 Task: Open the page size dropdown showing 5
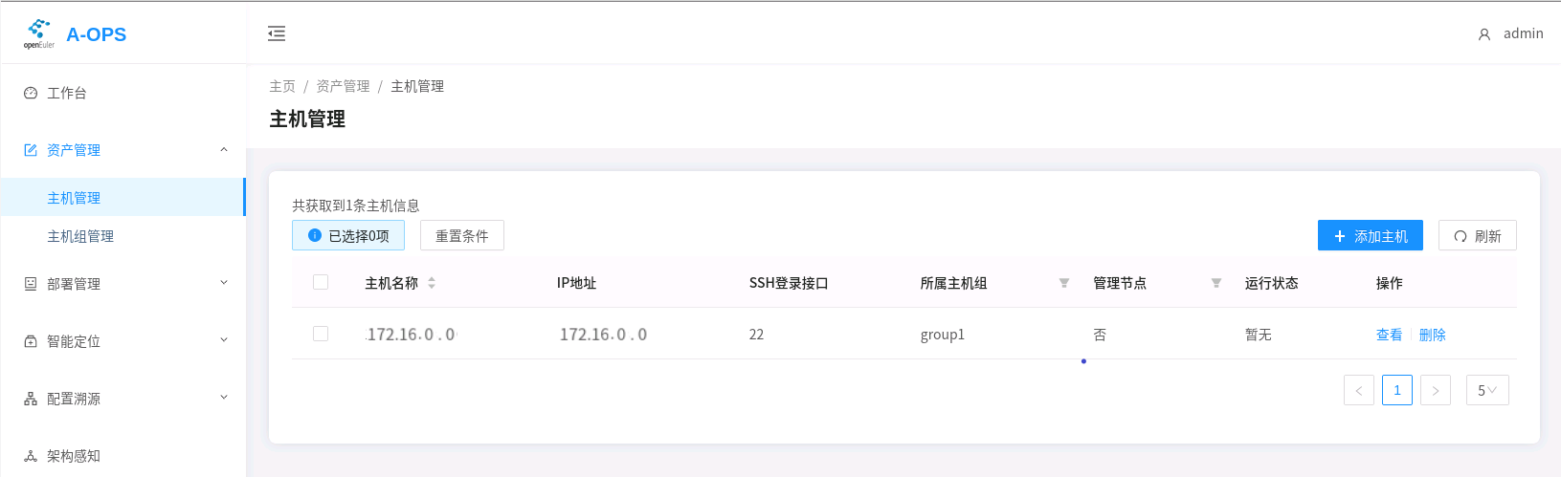[1487, 390]
